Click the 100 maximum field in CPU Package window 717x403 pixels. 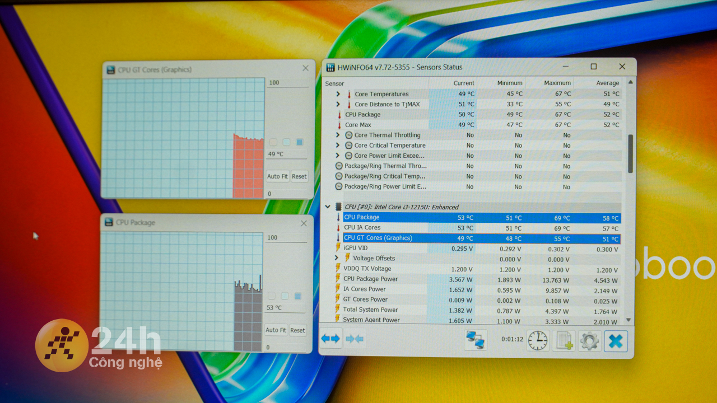[x=286, y=238]
